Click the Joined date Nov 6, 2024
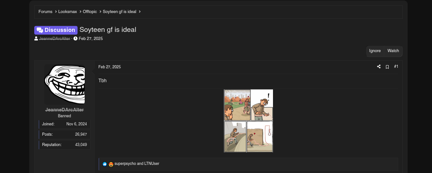 [x=77, y=124]
